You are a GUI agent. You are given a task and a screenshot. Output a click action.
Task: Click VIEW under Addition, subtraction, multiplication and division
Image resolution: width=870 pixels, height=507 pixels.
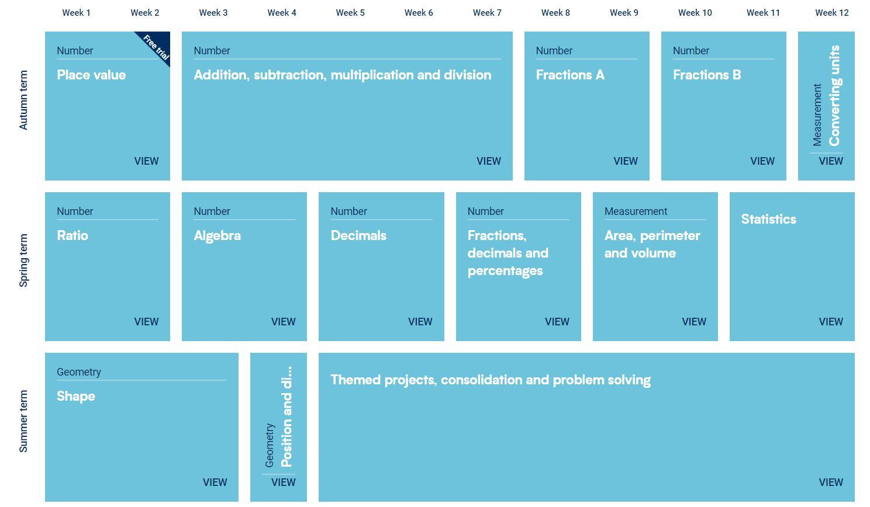click(x=488, y=161)
